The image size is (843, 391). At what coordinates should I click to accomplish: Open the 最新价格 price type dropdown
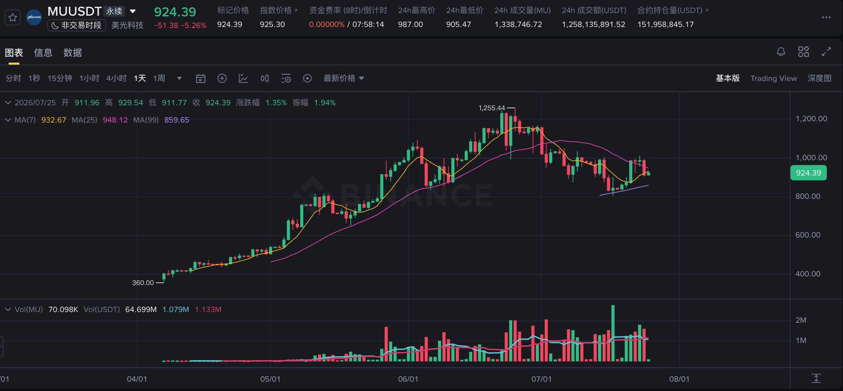pyautogui.click(x=344, y=78)
